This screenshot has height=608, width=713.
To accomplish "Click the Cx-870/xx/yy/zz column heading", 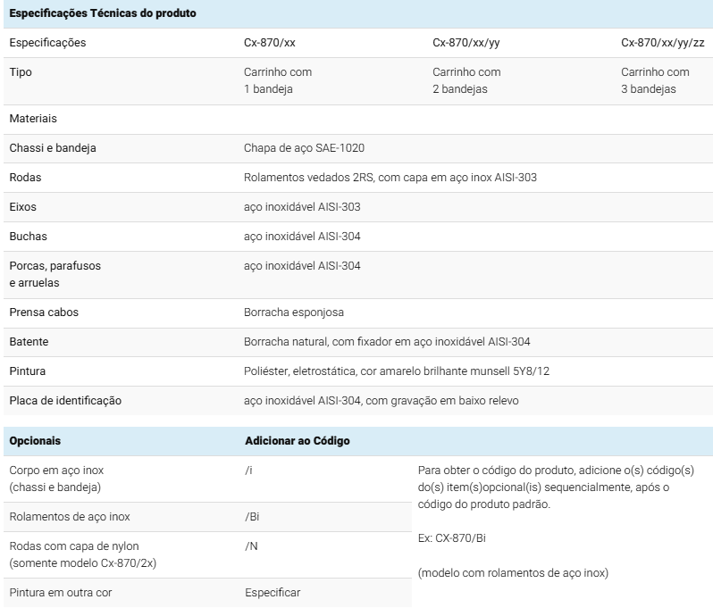I will pos(662,43).
